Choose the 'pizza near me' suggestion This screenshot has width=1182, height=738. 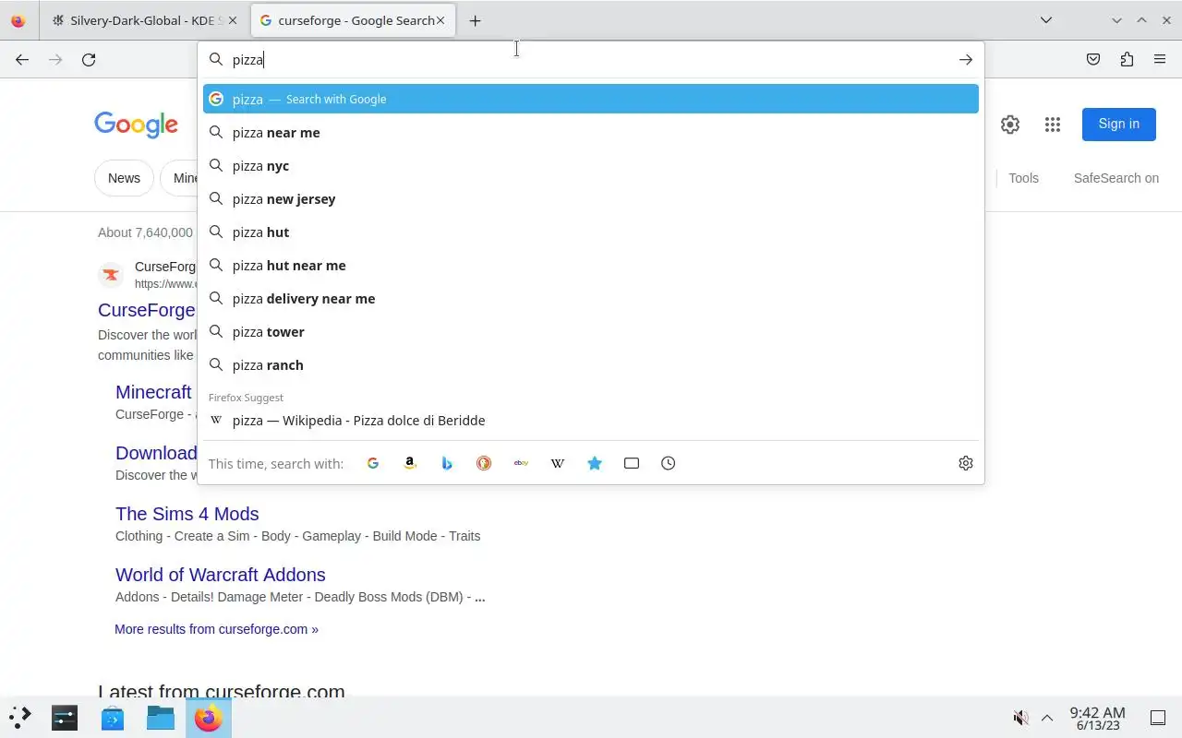pyautogui.click(x=591, y=132)
